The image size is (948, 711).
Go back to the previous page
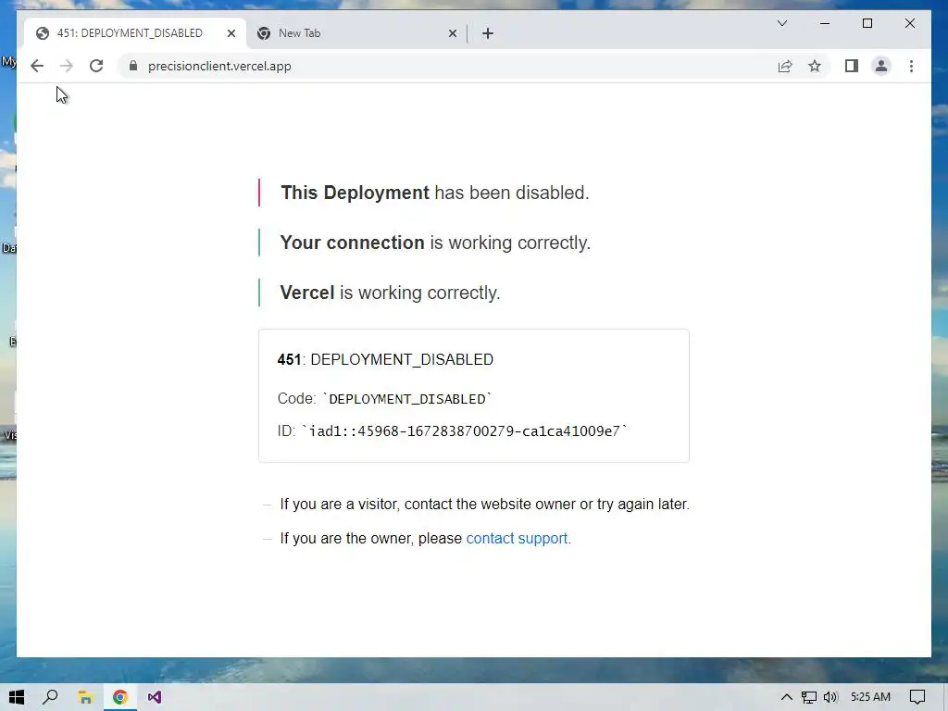pos(37,66)
